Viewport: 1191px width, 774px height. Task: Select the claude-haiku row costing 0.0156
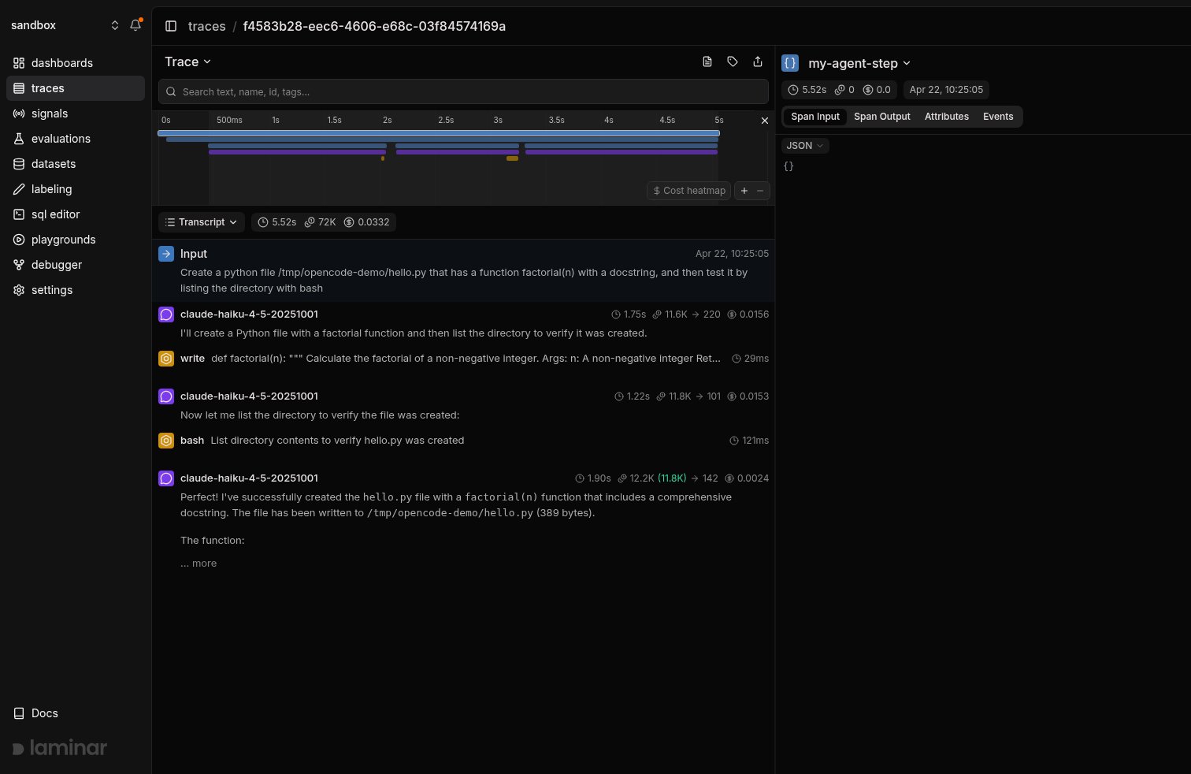[463, 323]
